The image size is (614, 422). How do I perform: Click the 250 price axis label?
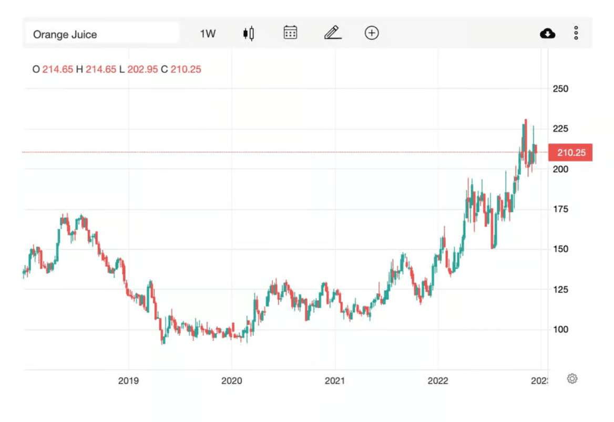click(560, 89)
